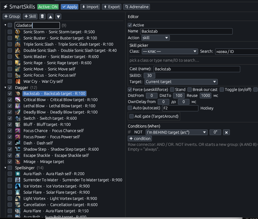
Task: Remove the BEHIND target condition with X
Action: [226, 132]
